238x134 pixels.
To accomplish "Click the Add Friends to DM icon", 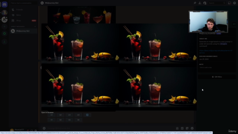I will [x=200, y=3].
